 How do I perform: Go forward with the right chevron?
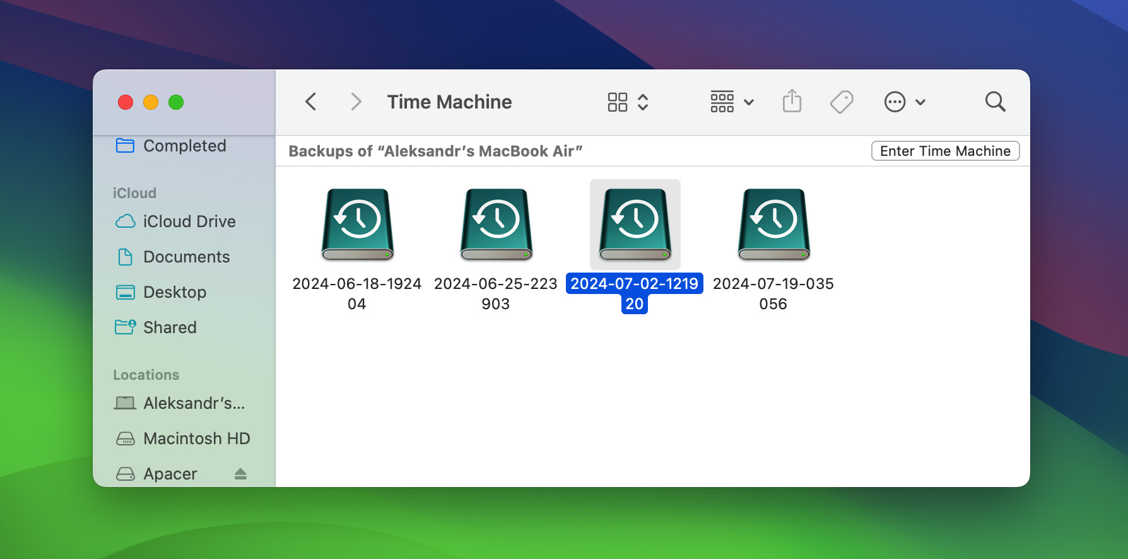click(356, 102)
